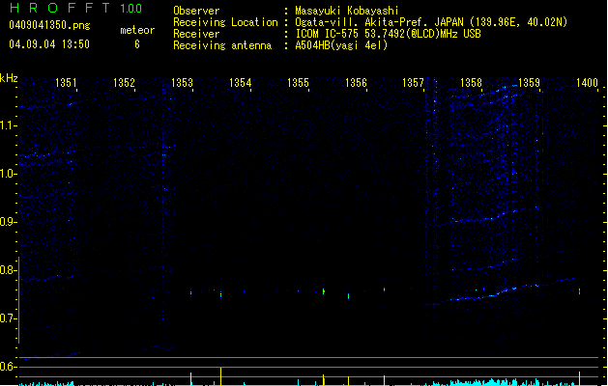The width and height of the screenshot is (608, 386).
Task: Click the 1358 time axis marker
Action: (471, 83)
